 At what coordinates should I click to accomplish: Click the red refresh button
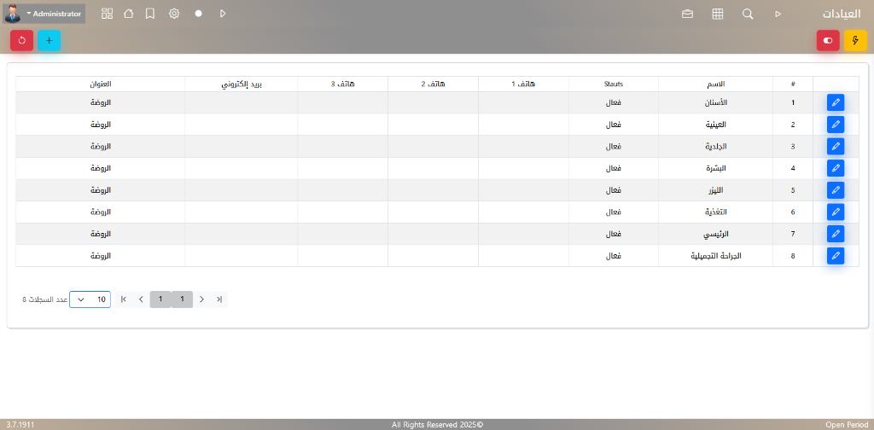click(22, 40)
